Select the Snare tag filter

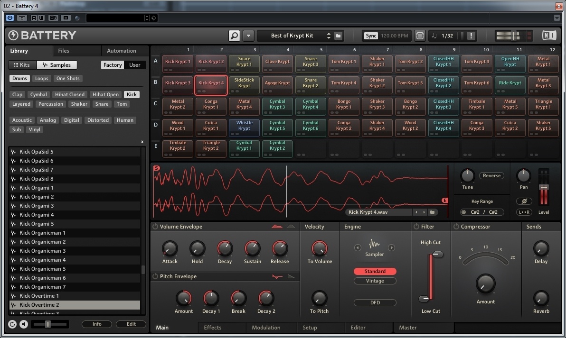click(102, 104)
